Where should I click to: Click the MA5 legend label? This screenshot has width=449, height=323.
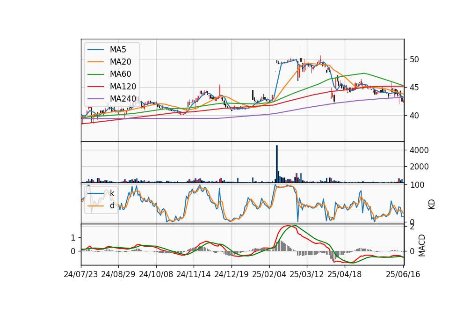pyautogui.click(x=118, y=50)
